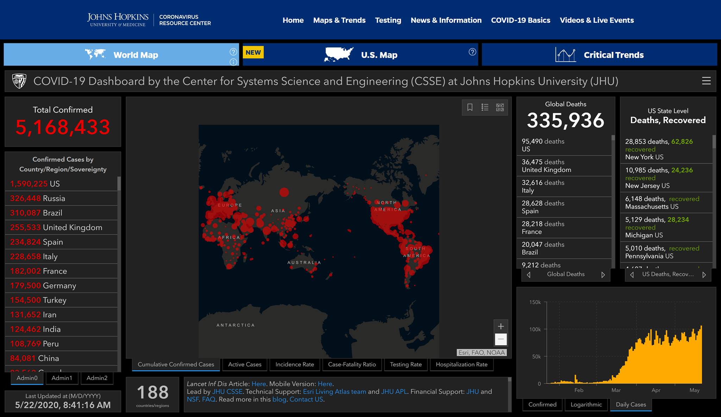Open the Mobile Version 'Here' link
This screenshot has width=721, height=417.
coord(325,384)
